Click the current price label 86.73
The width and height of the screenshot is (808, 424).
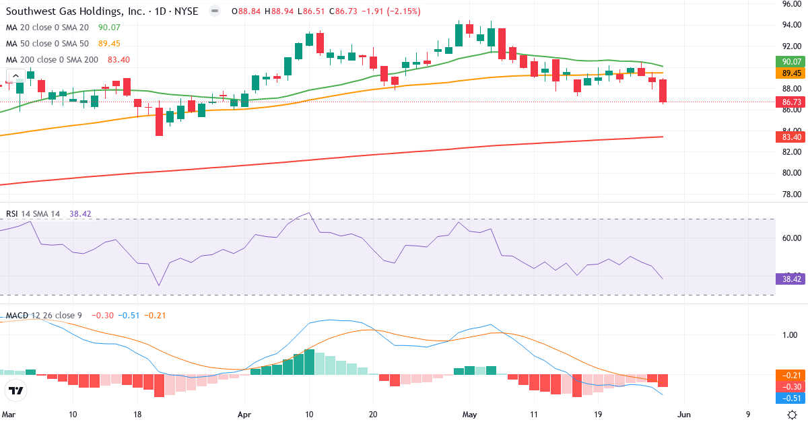(x=791, y=102)
